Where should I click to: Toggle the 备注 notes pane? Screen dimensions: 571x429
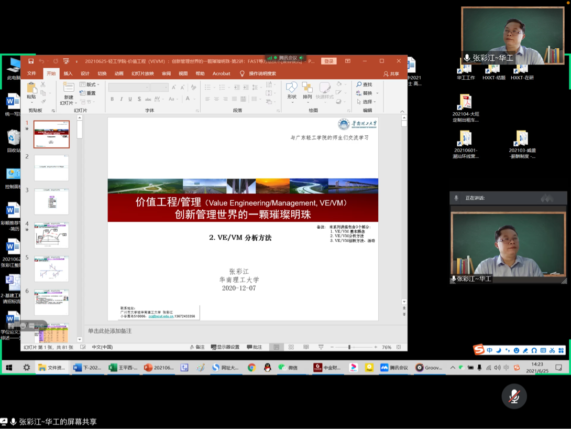pyautogui.click(x=197, y=347)
